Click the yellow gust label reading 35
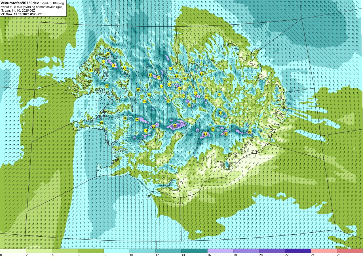The image size is (363, 257). pos(159,77)
